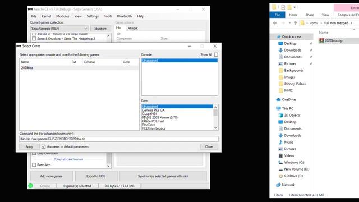Open the Help menu
Screen dimensions: 359x202
tap(140, 16)
